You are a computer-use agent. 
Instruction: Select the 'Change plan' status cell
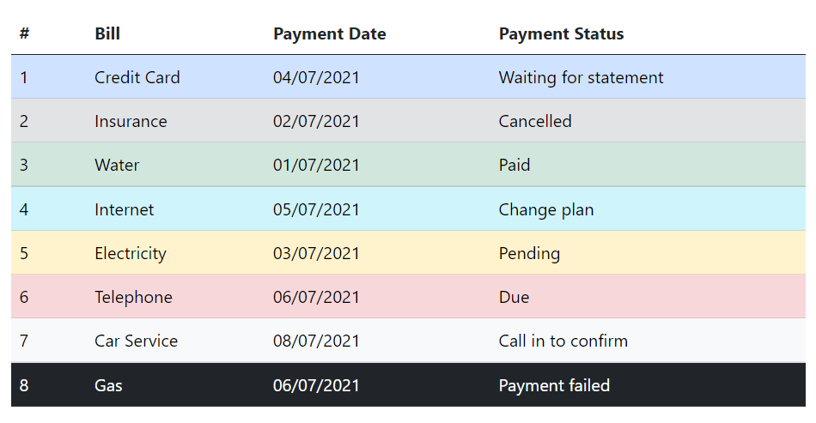coord(545,209)
